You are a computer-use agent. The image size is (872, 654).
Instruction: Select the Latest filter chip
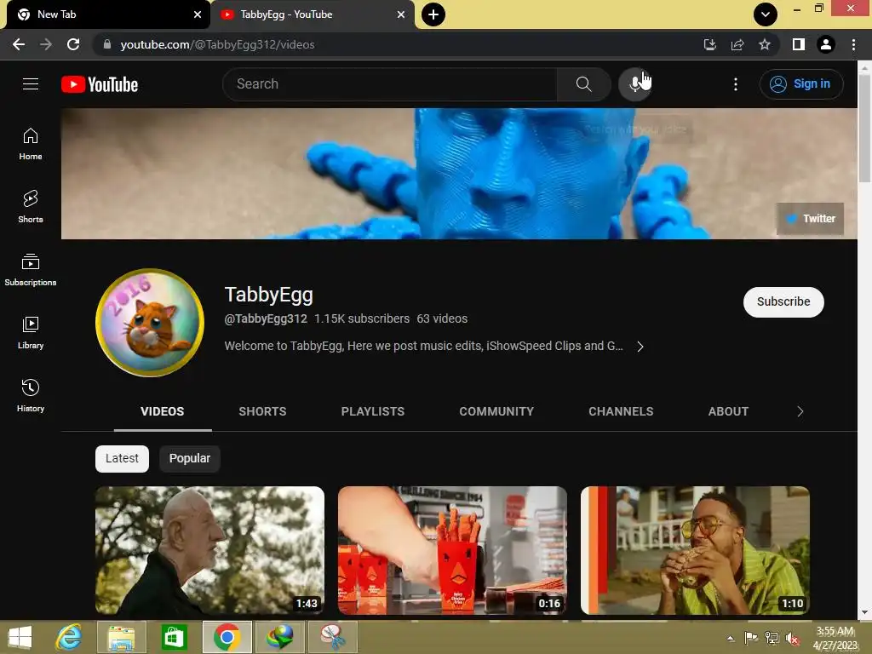(x=122, y=459)
